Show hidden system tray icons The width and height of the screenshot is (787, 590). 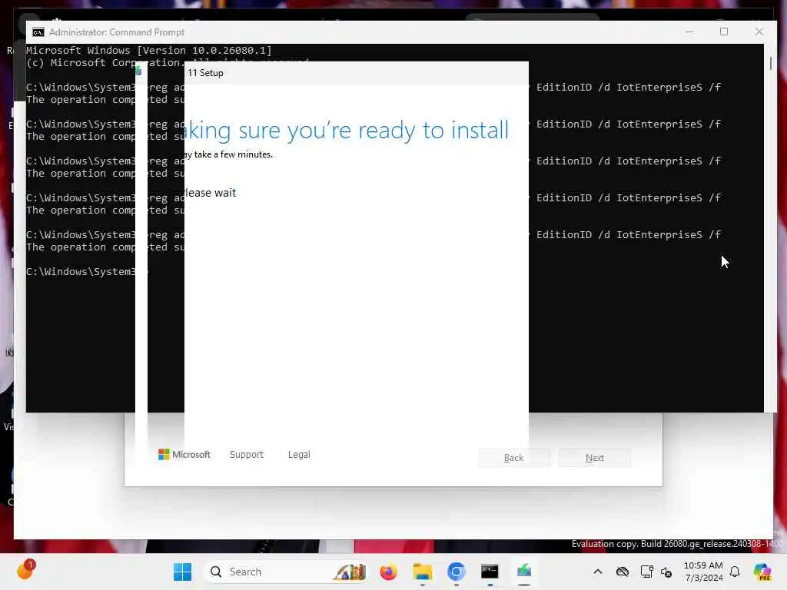tap(597, 572)
